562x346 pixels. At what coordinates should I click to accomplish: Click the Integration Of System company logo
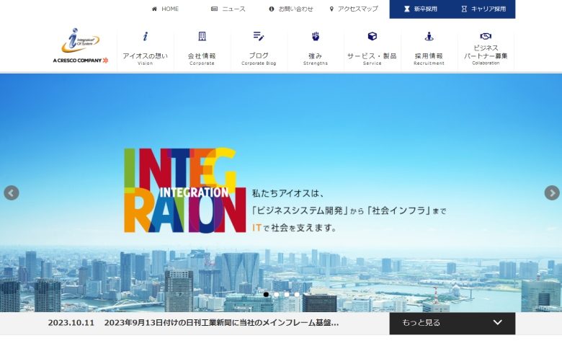(x=80, y=40)
